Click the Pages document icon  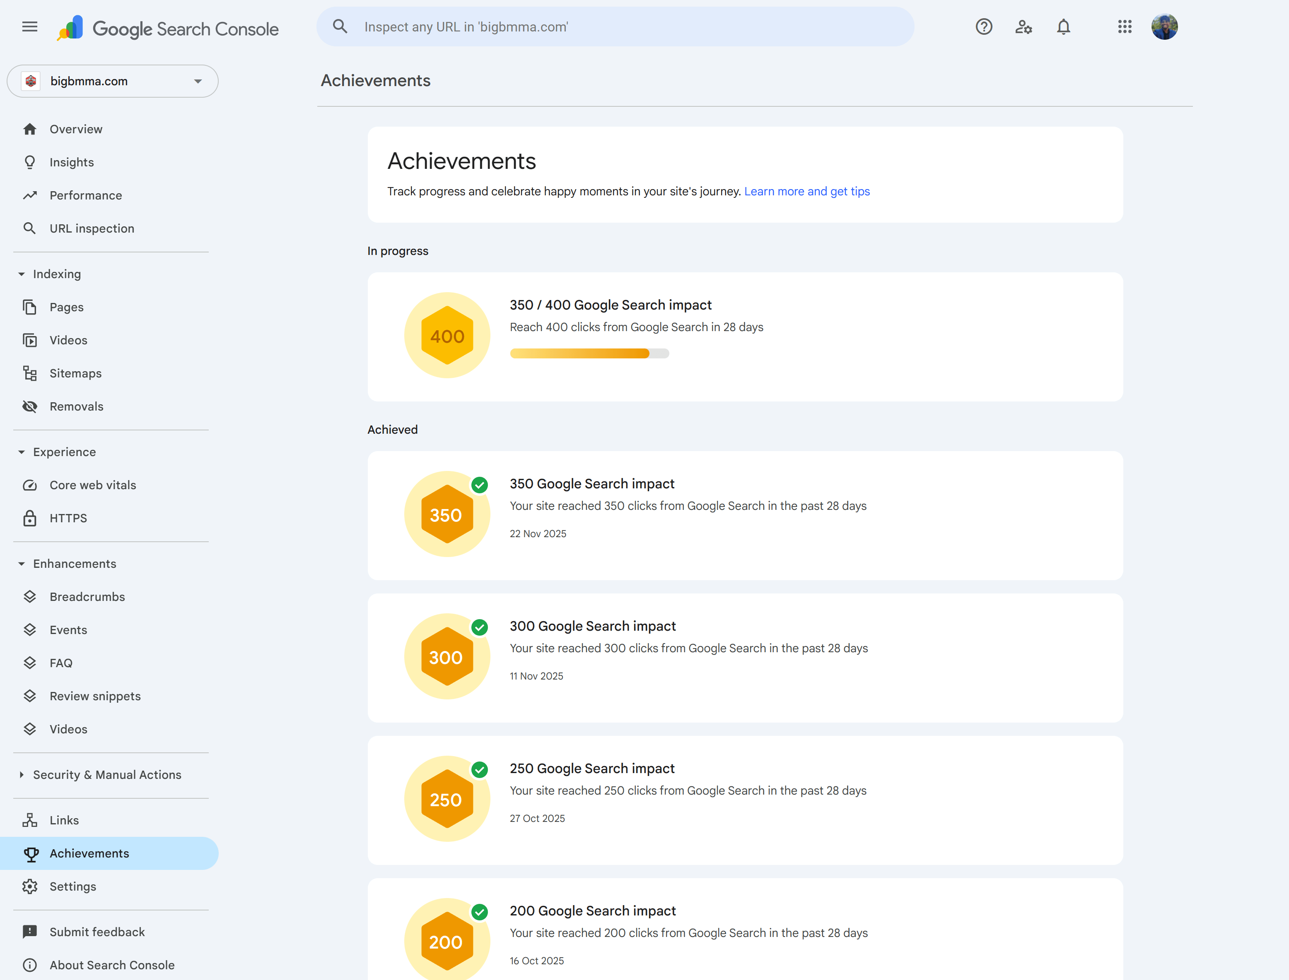(x=30, y=307)
